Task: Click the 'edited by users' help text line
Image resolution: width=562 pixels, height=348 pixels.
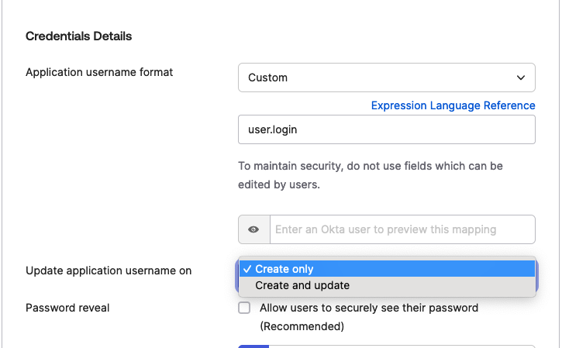Action: tap(278, 185)
